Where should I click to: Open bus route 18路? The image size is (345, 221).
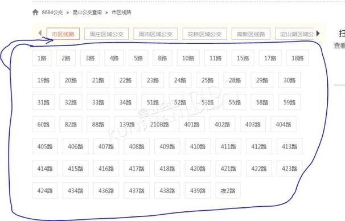click(298, 58)
